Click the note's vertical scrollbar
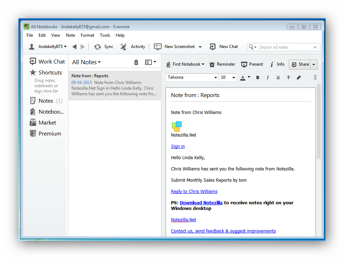 point(319,121)
